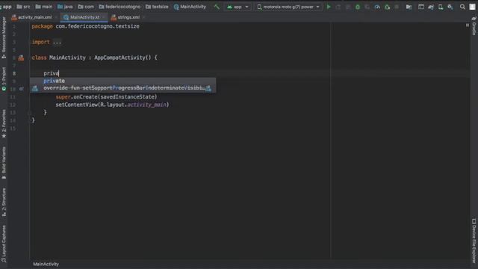Place cursor after 'priva' on line 8
478x269 pixels.
pos(59,73)
